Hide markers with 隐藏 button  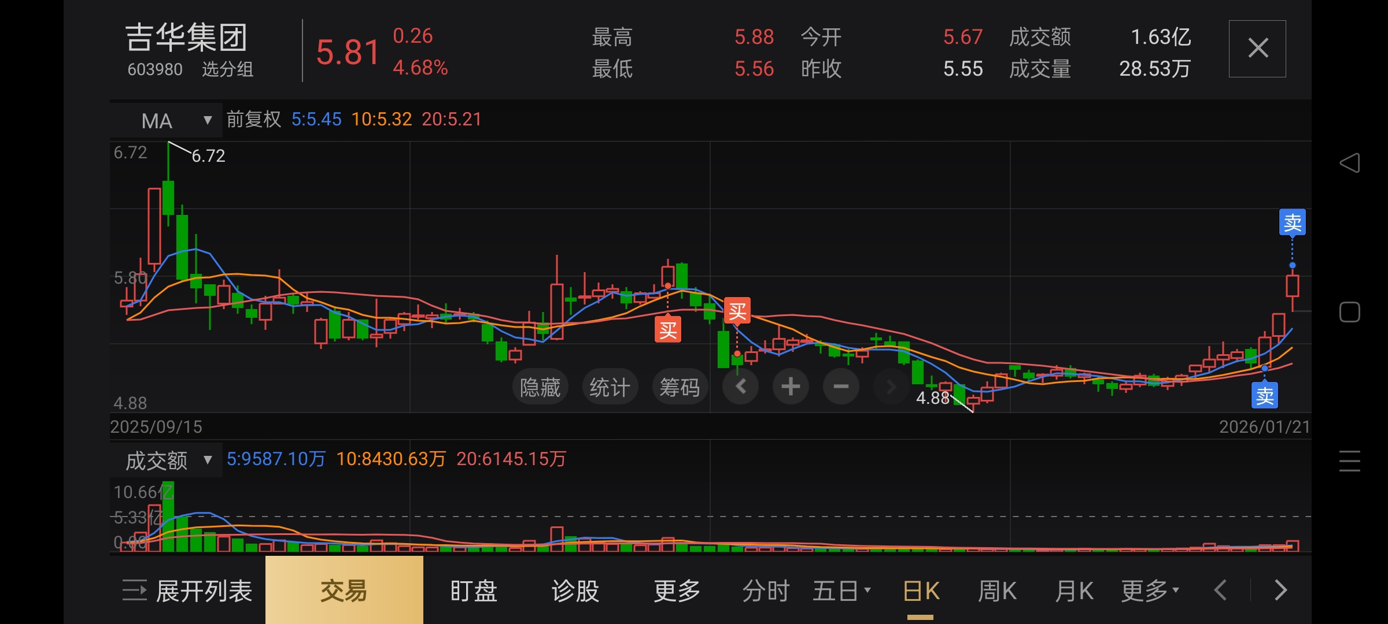point(540,387)
